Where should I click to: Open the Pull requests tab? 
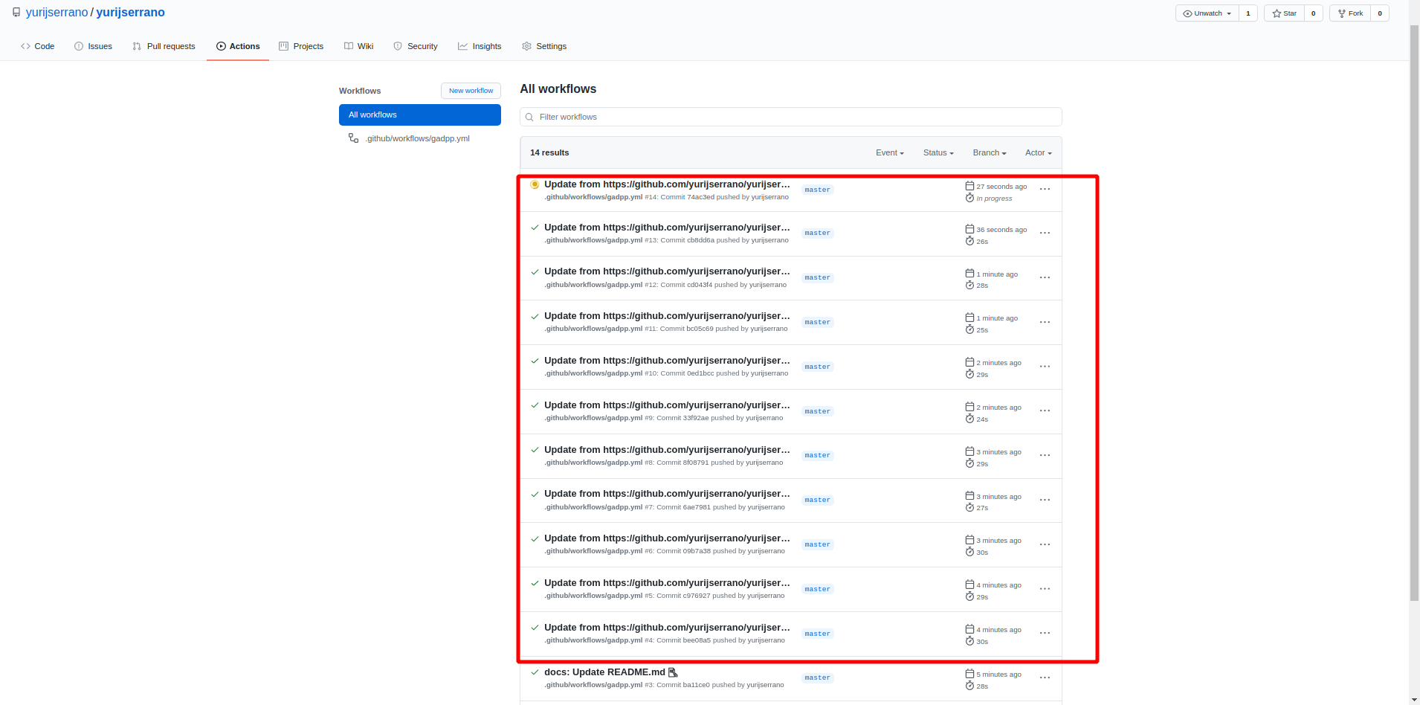pos(164,46)
